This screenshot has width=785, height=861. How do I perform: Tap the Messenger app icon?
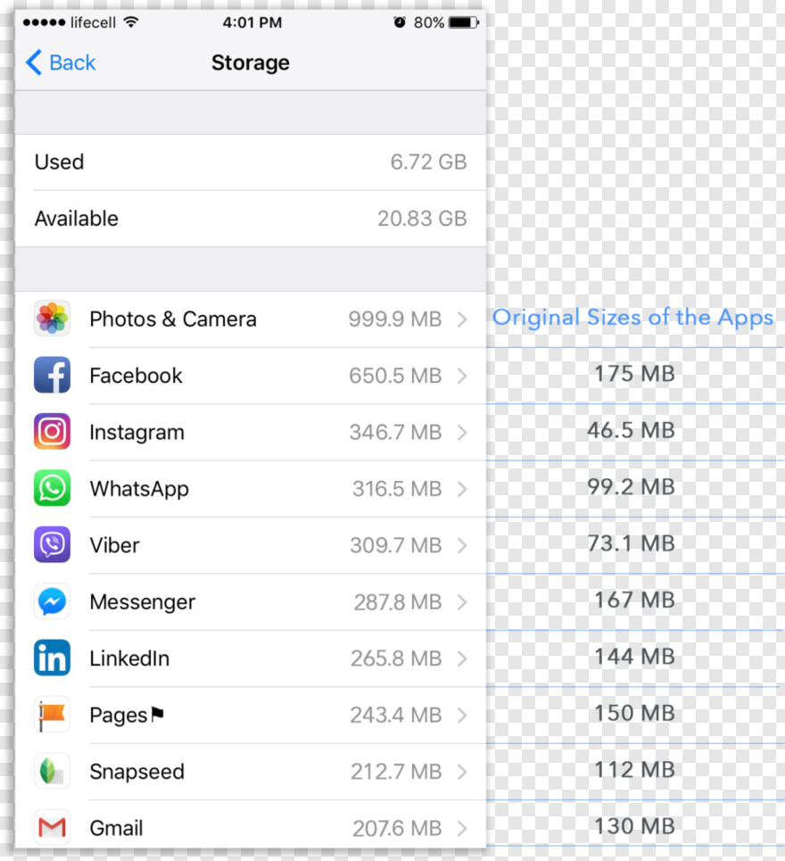[x=52, y=602]
